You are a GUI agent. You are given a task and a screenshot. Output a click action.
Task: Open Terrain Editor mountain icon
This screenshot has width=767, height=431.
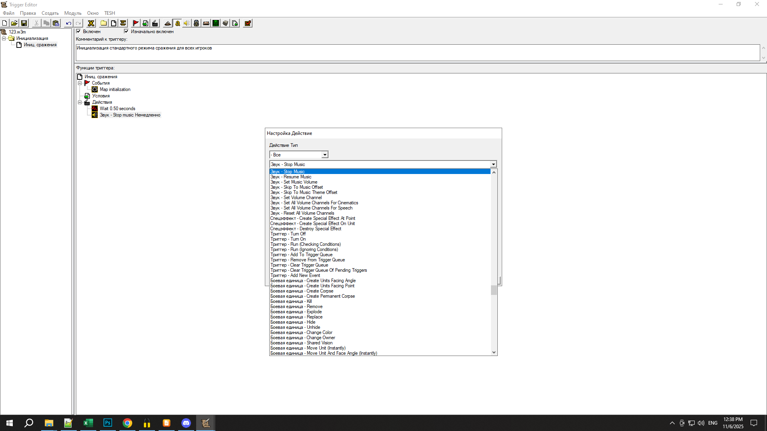[x=167, y=23]
